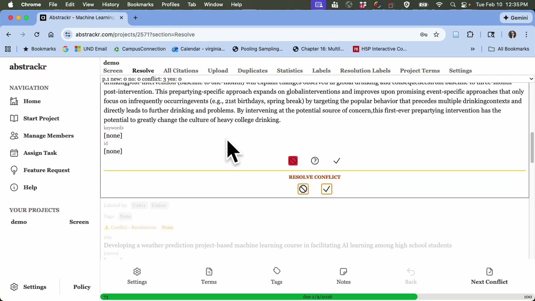Open macOS Spotlight search
Screen dimensions: 535x301
tap(453, 5)
